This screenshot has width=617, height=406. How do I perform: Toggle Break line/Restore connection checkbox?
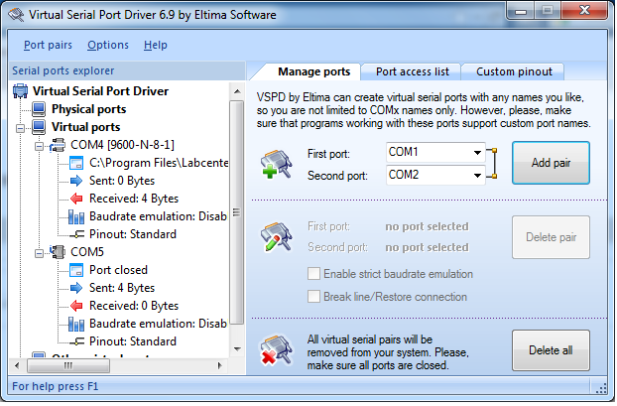pos(313,296)
